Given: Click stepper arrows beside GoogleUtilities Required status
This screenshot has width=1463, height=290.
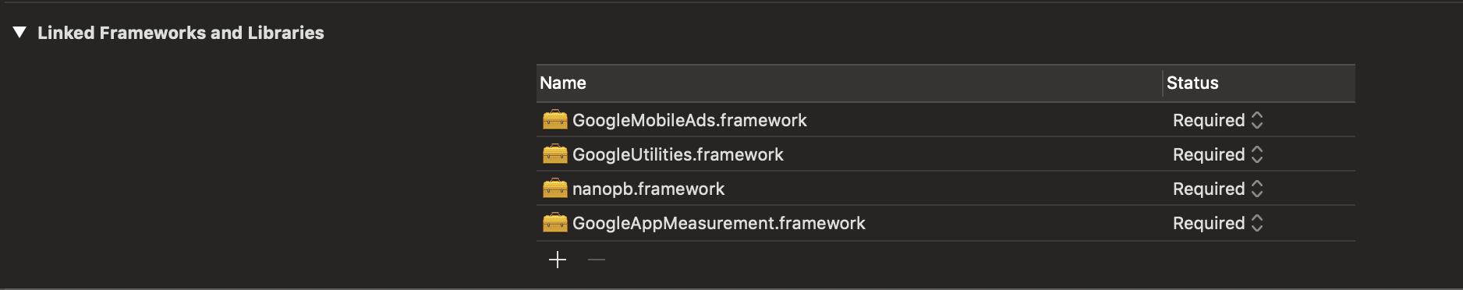Looking at the screenshot, I should tap(1256, 154).
